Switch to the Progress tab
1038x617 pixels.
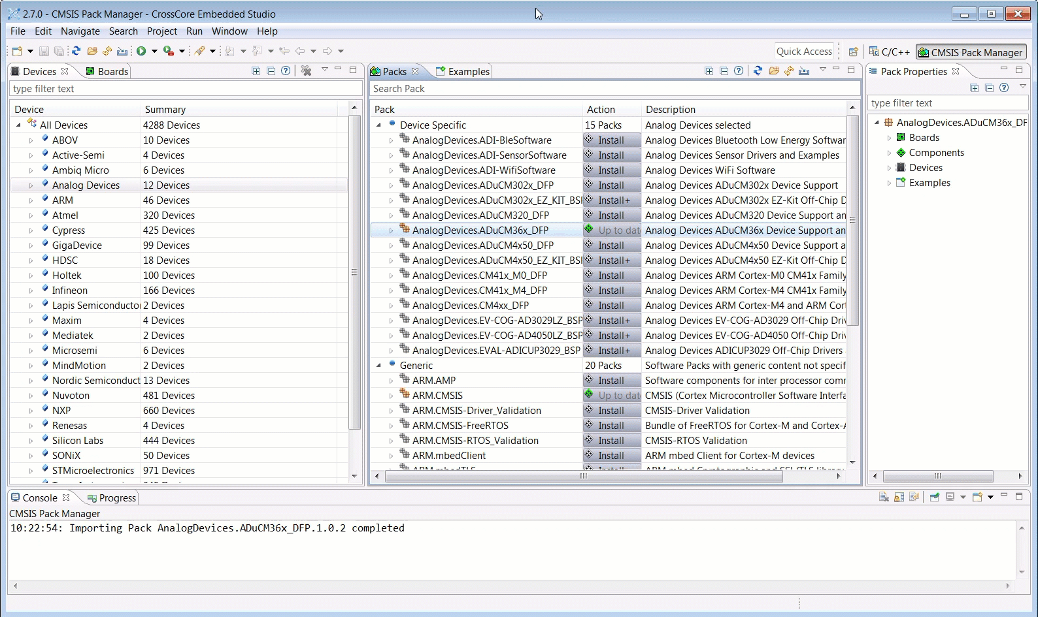(111, 498)
